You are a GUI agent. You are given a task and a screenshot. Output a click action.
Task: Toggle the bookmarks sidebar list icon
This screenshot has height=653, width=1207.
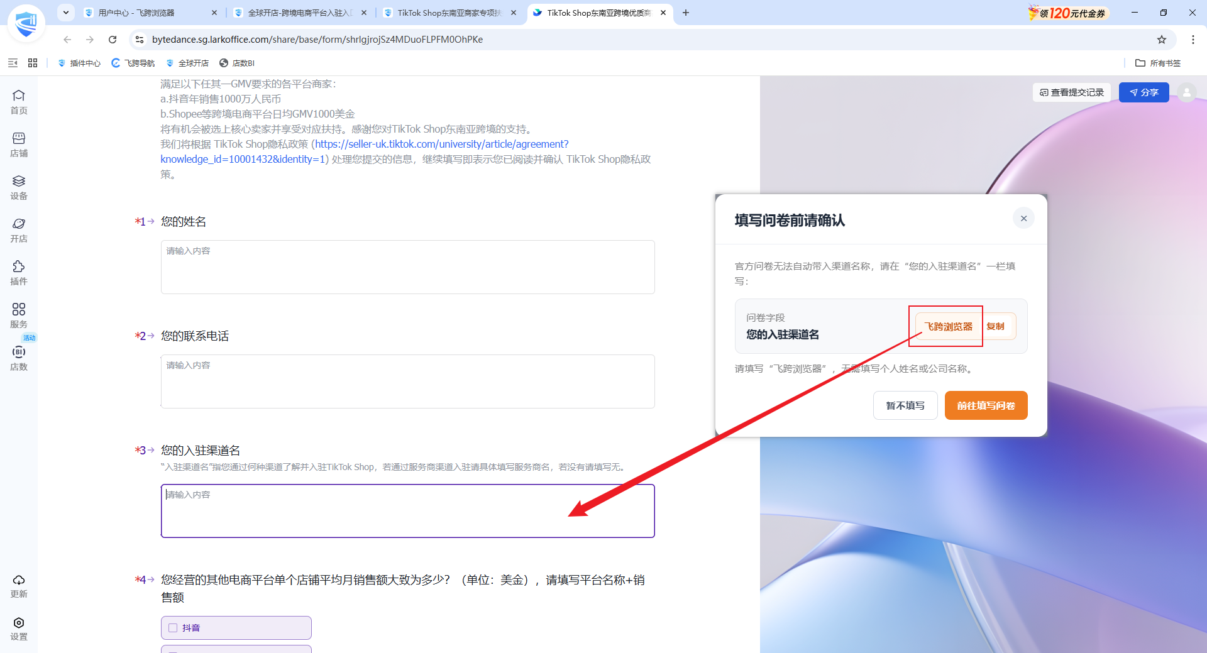tap(13, 63)
